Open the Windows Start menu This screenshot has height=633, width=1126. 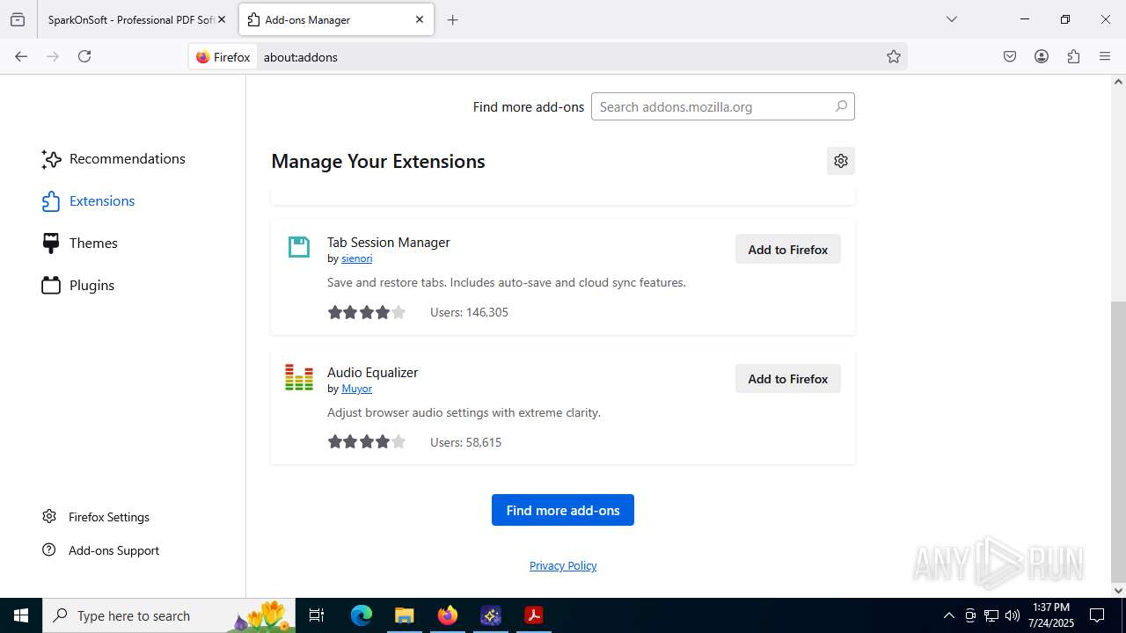(21, 615)
